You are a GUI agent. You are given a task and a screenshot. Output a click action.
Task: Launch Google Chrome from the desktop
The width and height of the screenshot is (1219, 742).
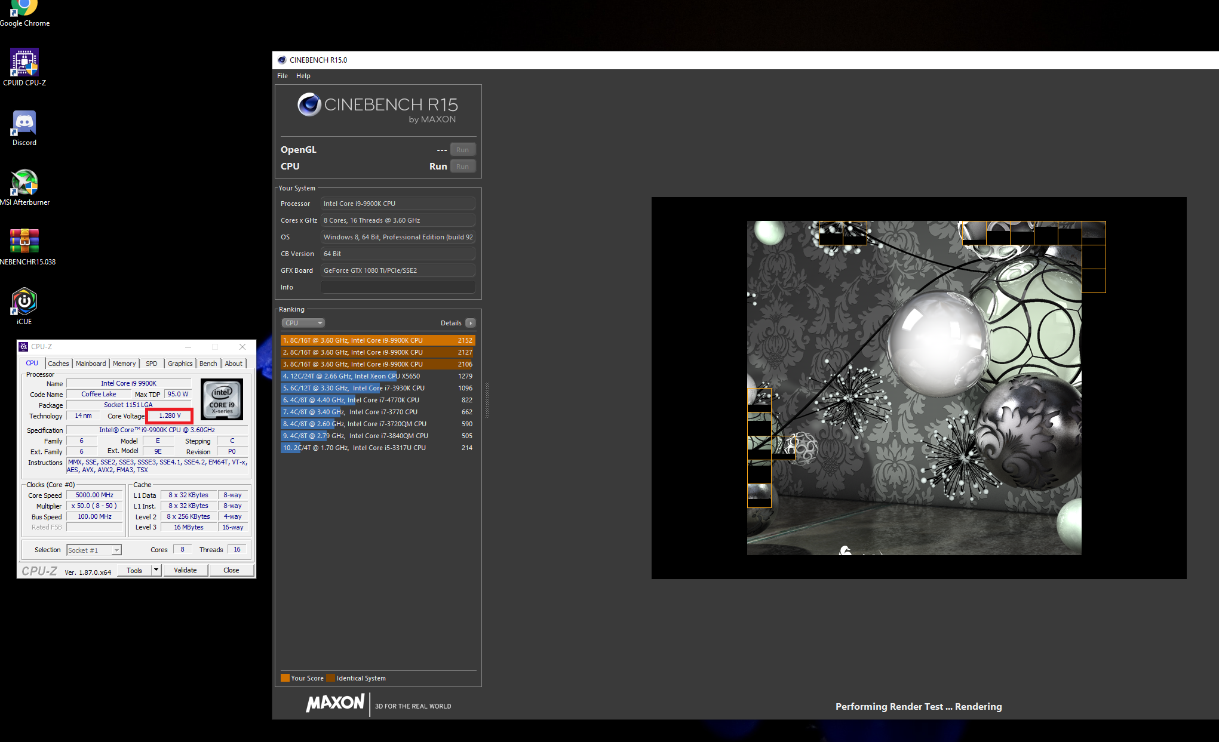(24, 14)
